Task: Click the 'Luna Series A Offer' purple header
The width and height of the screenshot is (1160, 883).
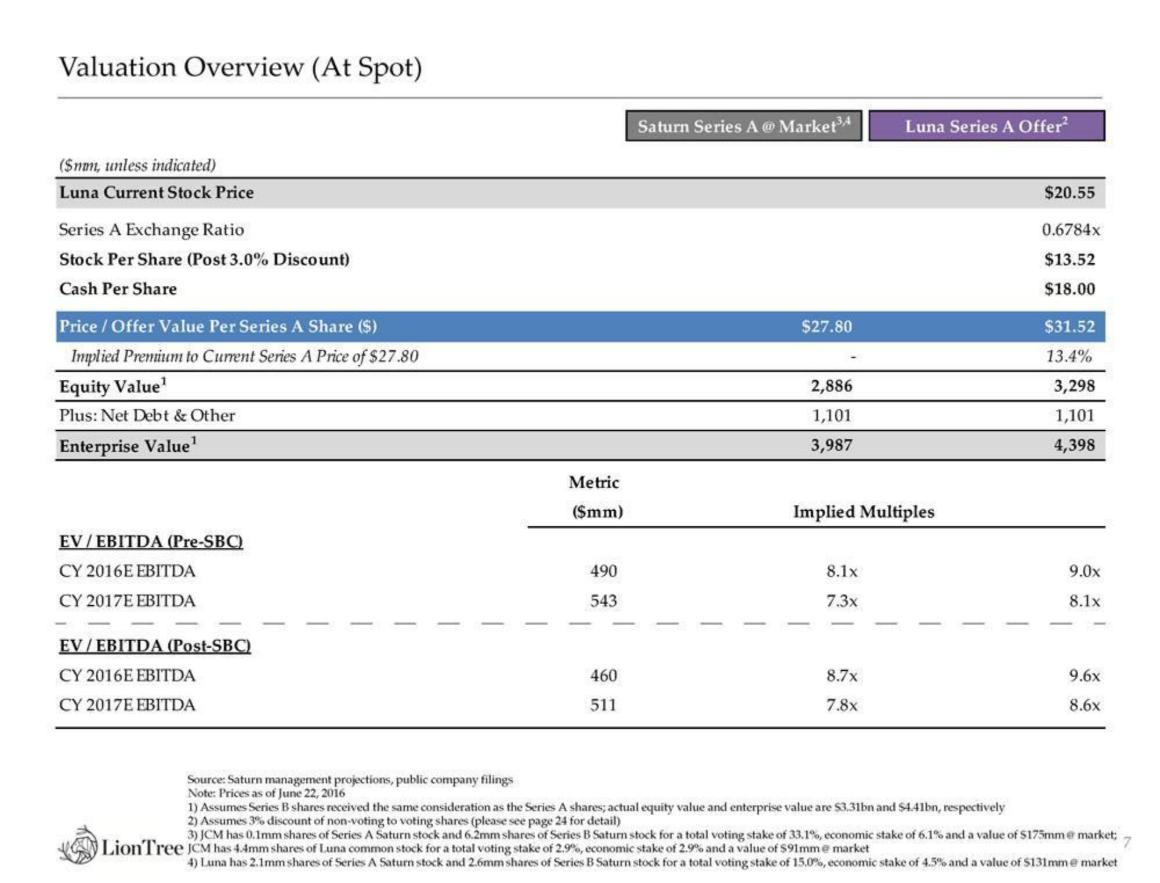Action: point(987,126)
